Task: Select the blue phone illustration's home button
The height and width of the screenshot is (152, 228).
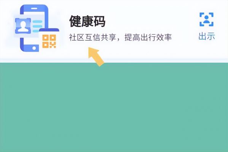Action: click(34, 48)
